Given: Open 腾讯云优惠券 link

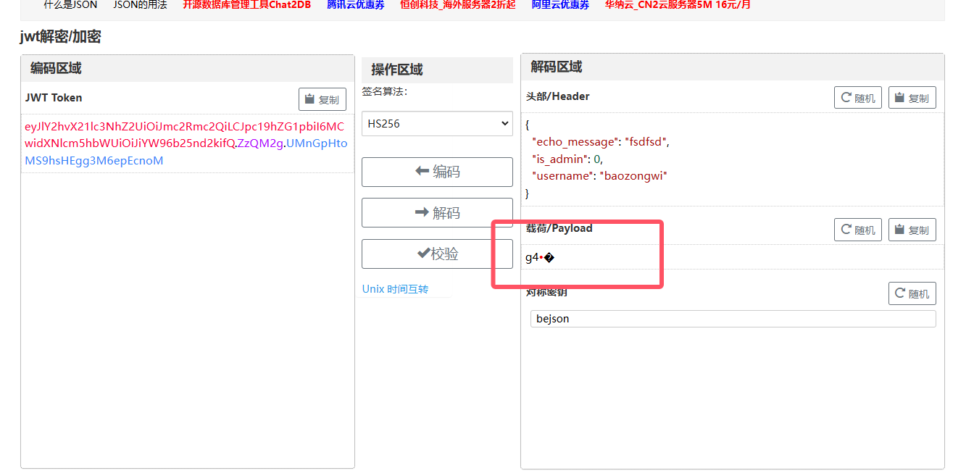Looking at the screenshot, I should click(x=355, y=4).
